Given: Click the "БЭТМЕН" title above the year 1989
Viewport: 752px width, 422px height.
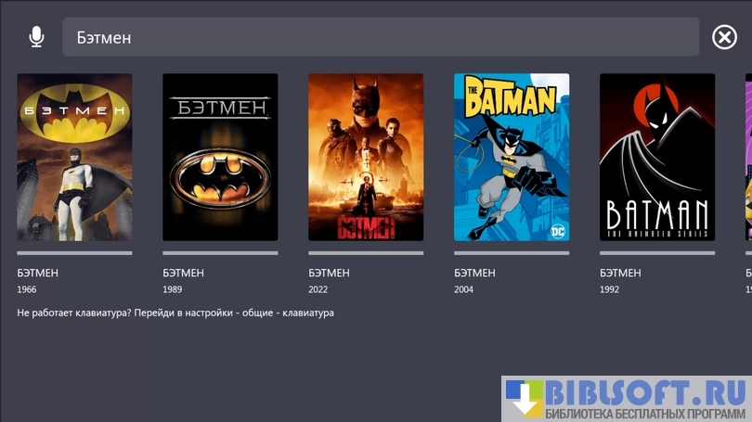Looking at the screenshot, I should (x=183, y=274).
